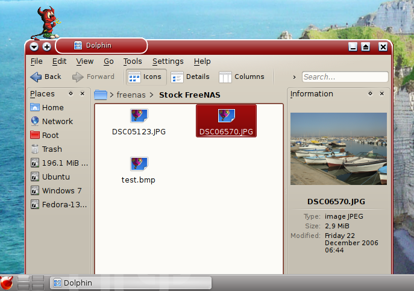Click the Dolphin taskbar button
The width and height of the screenshot is (414, 291).
pyautogui.click(x=130, y=283)
